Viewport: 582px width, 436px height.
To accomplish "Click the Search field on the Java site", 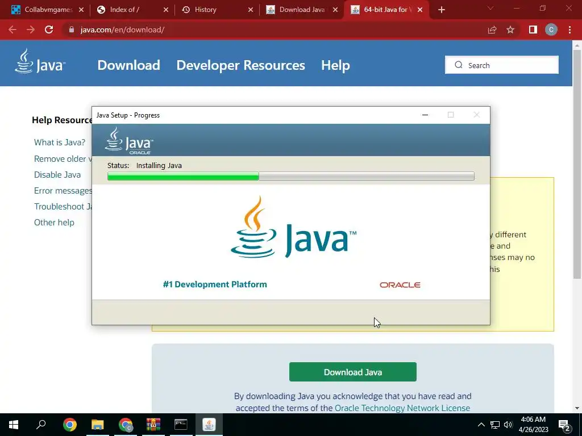I will click(x=502, y=65).
